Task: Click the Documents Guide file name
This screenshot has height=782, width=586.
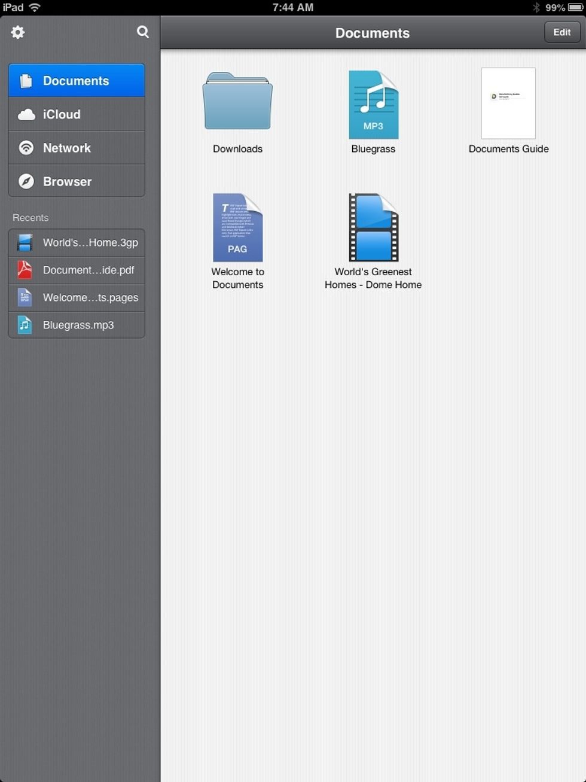Action: [x=508, y=149]
